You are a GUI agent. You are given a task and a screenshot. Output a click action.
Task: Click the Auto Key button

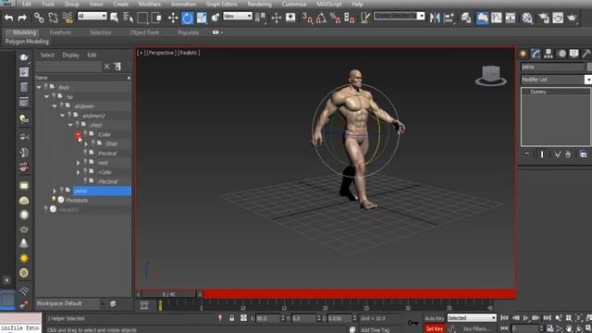click(x=434, y=318)
